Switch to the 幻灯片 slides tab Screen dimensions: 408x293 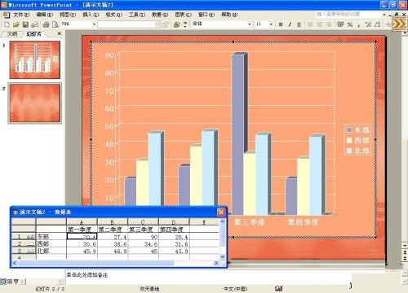coord(34,34)
